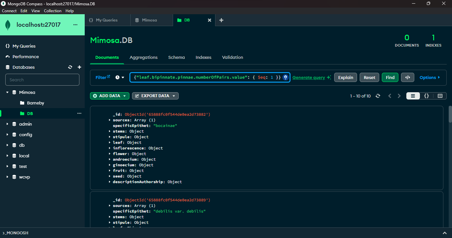Expand fruit object in bocainae document
Image resolution: width=452 pixels, height=238 pixels.
click(110, 171)
